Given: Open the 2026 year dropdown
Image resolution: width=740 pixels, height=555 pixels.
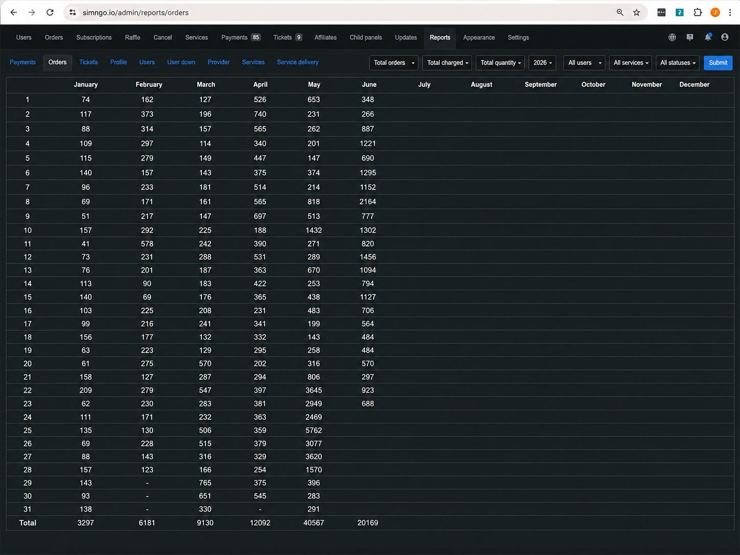Looking at the screenshot, I should (542, 63).
